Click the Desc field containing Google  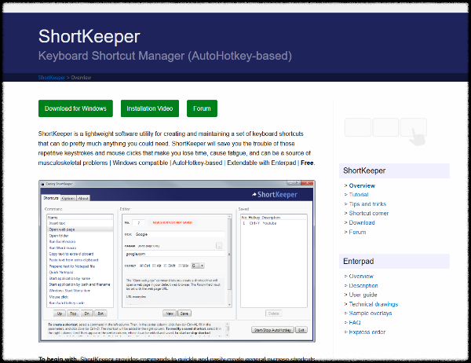[x=179, y=234]
